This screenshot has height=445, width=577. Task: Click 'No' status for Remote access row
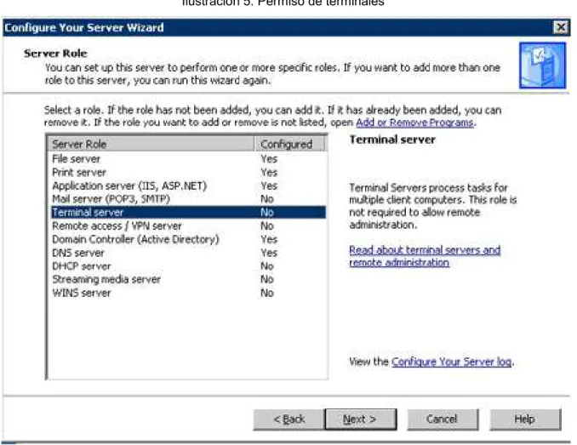pos(267,225)
